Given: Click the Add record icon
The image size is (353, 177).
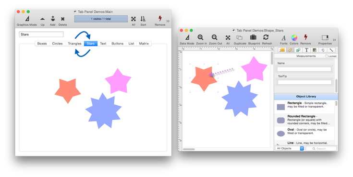Looking at the screenshot, I should [x=53, y=19].
